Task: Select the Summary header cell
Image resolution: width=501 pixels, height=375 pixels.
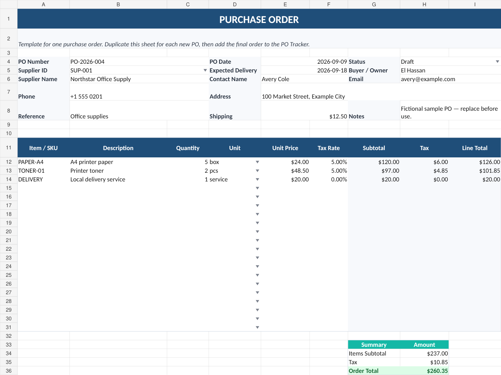Action: tap(374, 345)
